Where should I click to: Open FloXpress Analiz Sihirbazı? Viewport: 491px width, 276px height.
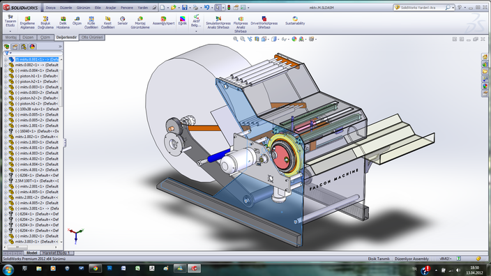pos(241,24)
